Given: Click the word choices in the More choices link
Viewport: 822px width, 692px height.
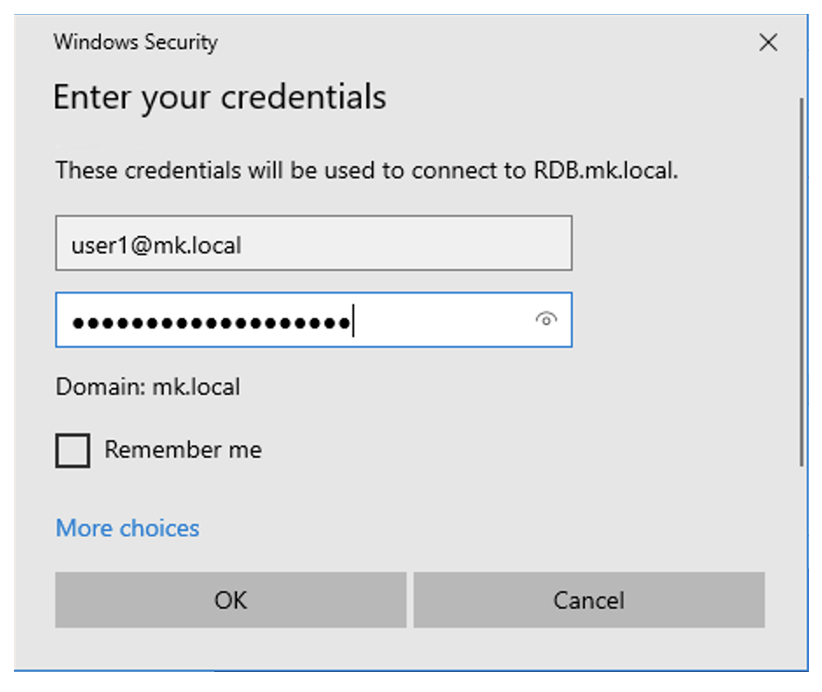Looking at the screenshot, I should click(159, 528).
